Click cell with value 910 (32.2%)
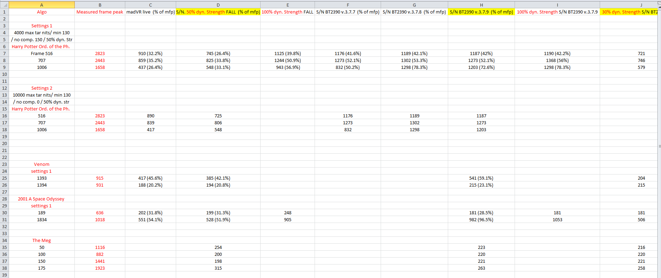Image resolution: width=661 pixels, height=278 pixels. 151,53
